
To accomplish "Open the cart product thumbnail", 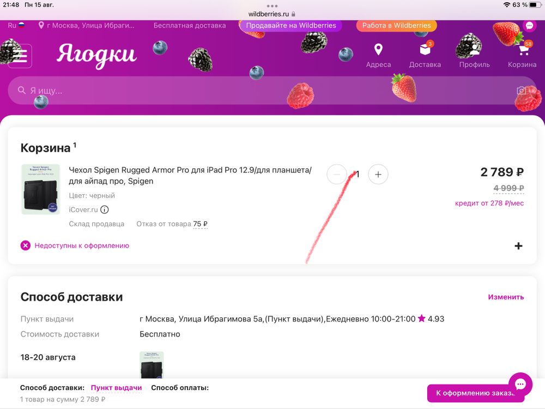I will pyautogui.click(x=41, y=189).
